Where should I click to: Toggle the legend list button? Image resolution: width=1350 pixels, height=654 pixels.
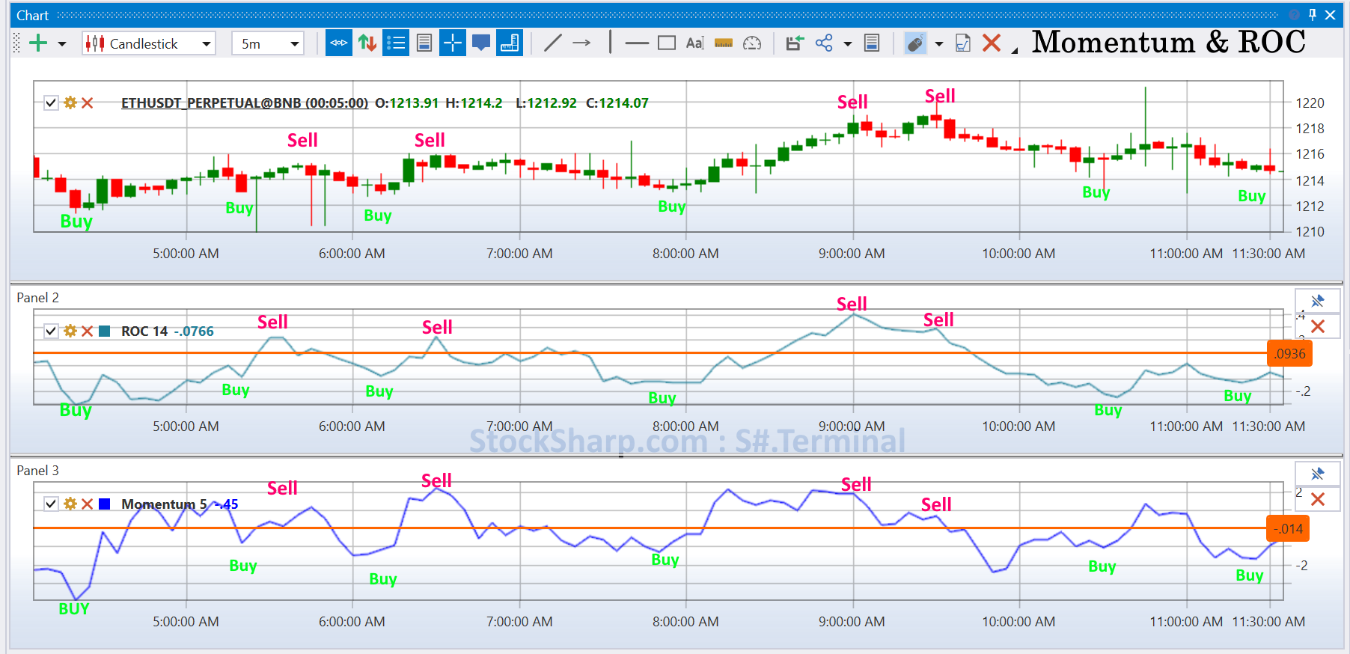396,43
